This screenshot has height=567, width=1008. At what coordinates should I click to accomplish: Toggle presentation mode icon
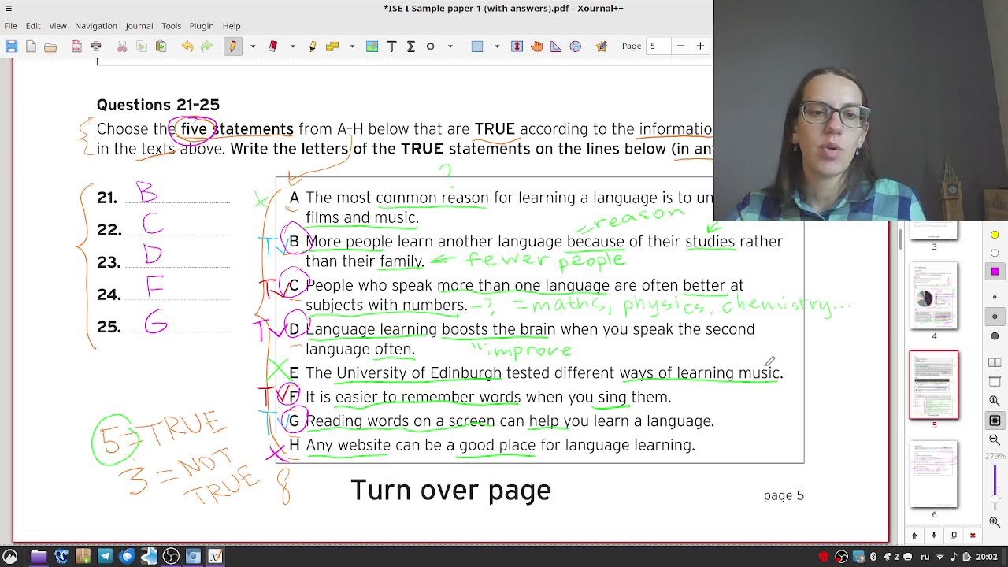pyautogui.click(x=995, y=381)
